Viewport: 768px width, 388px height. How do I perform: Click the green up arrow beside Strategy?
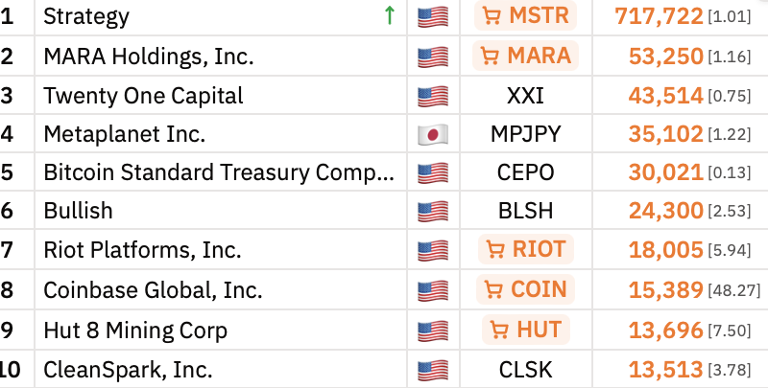389,15
